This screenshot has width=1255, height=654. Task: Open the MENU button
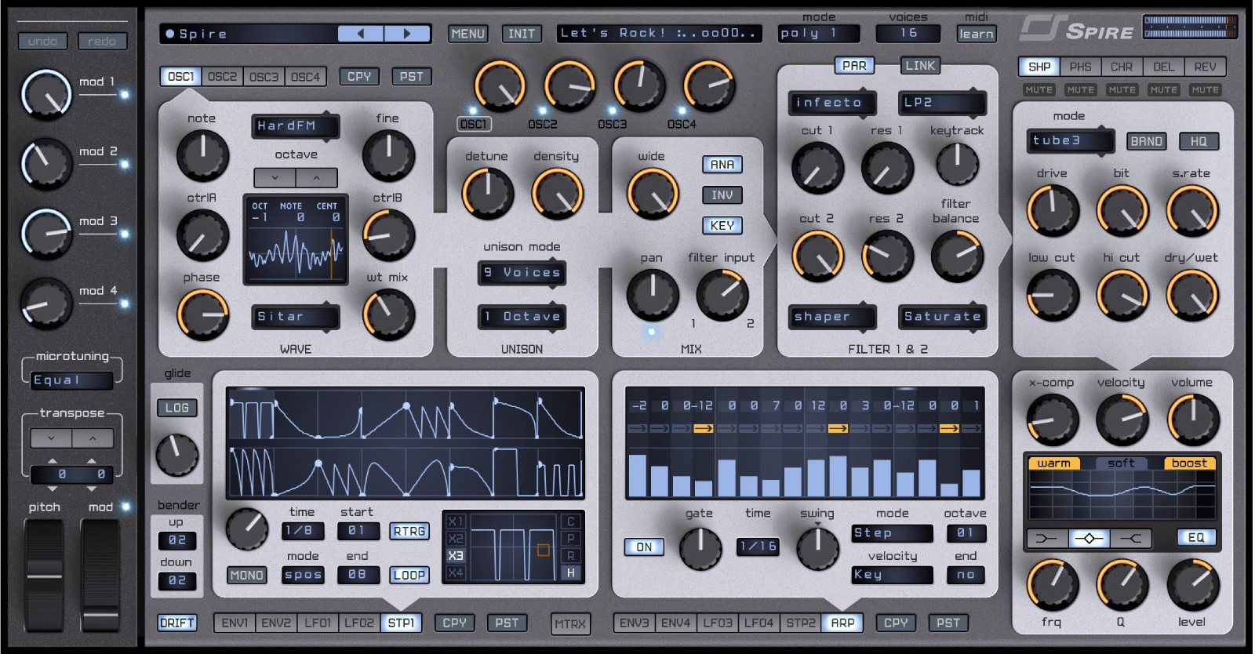(x=468, y=34)
